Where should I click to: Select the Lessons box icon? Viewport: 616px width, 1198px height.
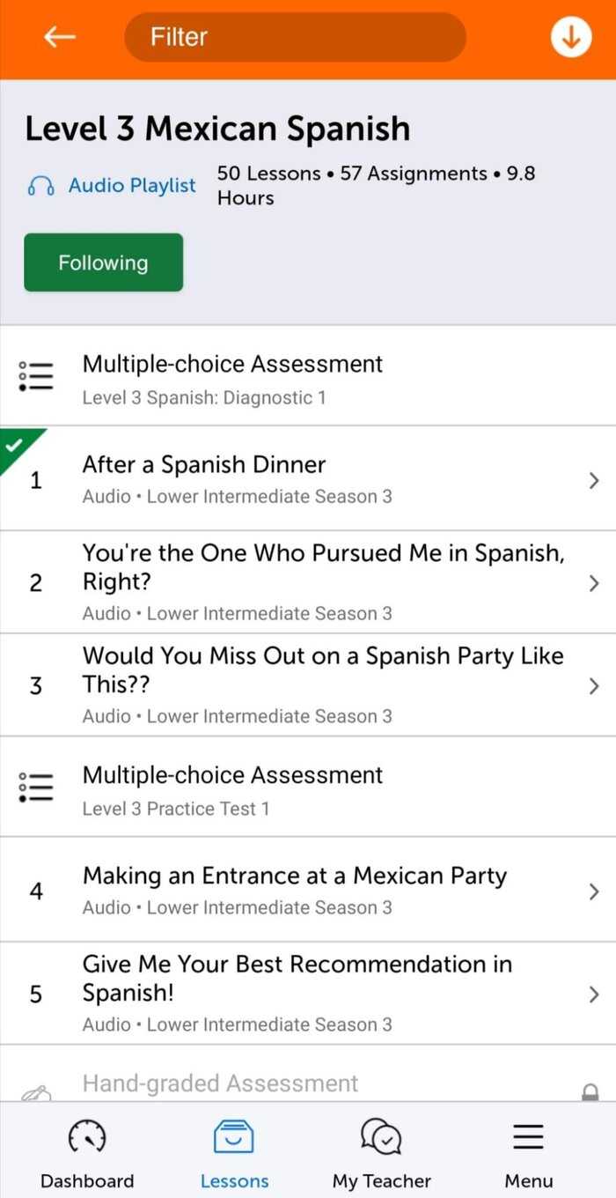coord(234,1138)
